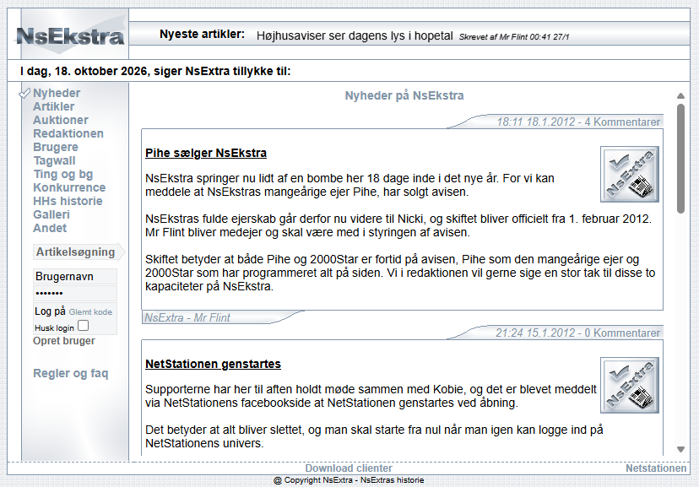699x487 pixels.
Task: Click Opret bruger link
Action: click(x=64, y=341)
